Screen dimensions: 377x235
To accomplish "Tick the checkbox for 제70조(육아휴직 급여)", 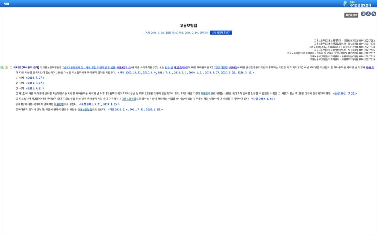I will coord(11,68).
